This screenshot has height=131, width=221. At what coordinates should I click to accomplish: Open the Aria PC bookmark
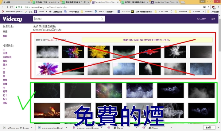tap(105, 12)
